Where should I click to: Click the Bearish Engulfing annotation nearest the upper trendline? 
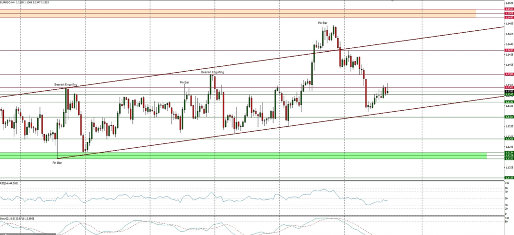coord(213,72)
